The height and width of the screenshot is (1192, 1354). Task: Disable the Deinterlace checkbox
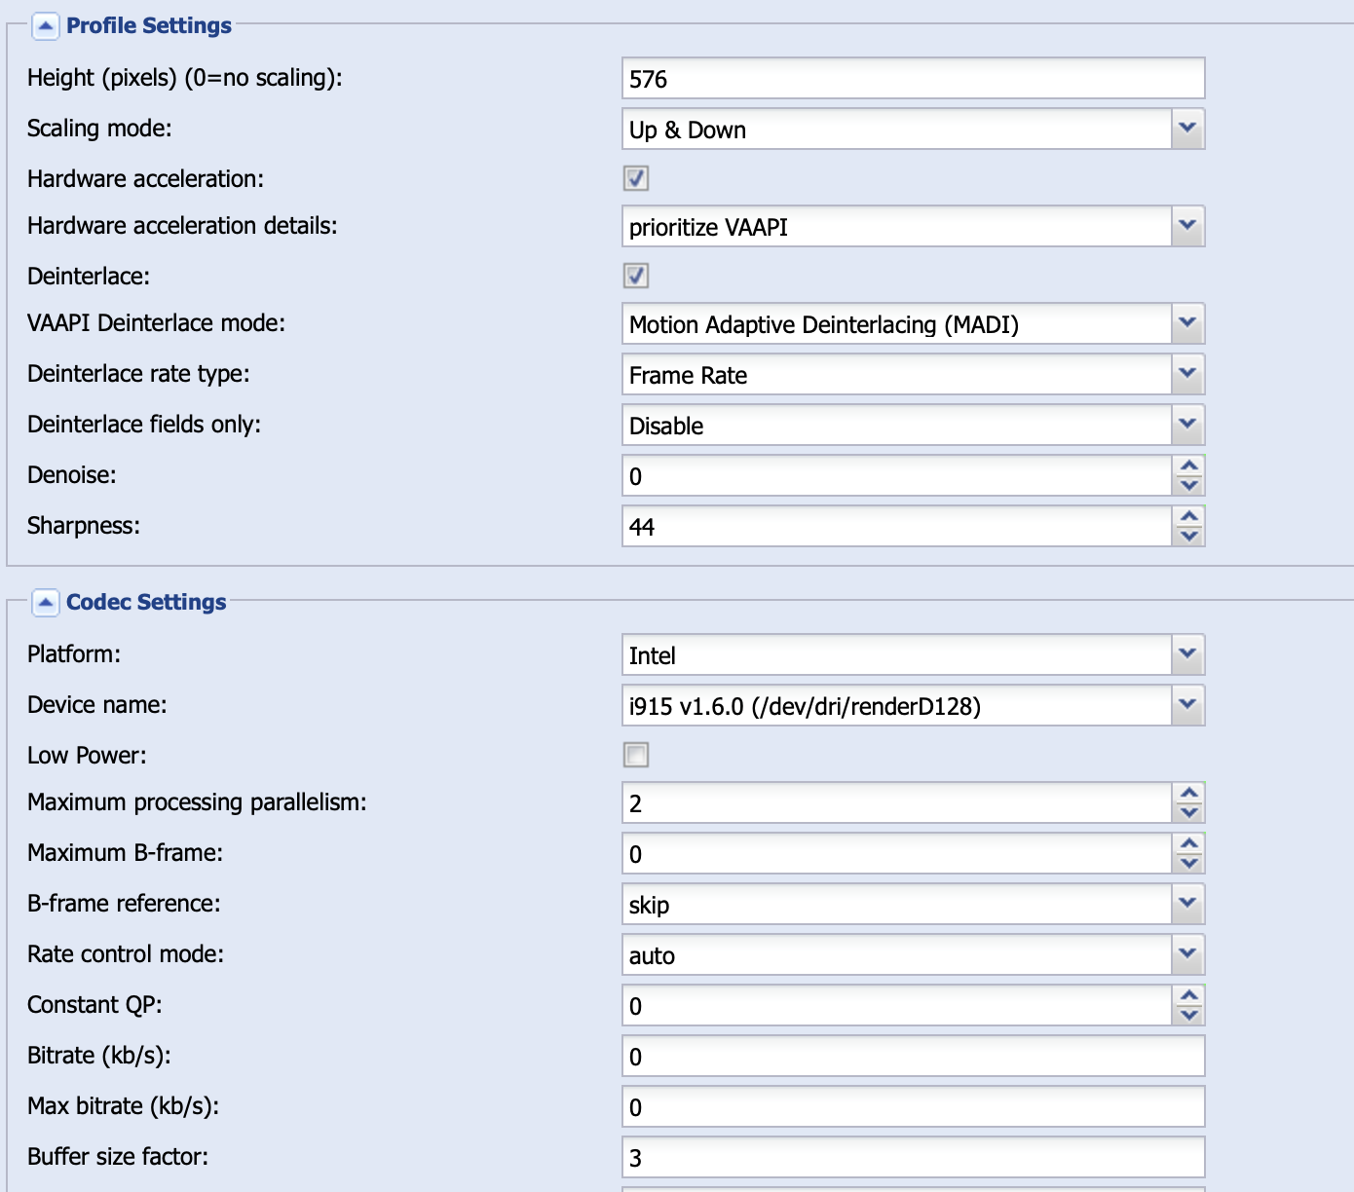pos(636,276)
